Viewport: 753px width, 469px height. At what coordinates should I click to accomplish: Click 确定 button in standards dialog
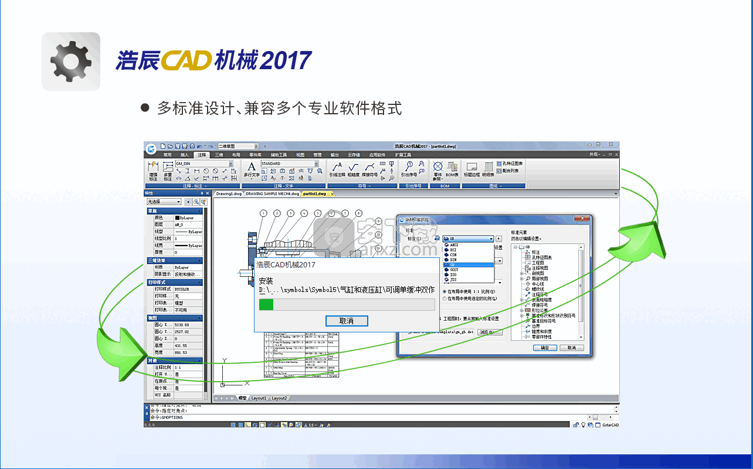pyautogui.click(x=545, y=348)
